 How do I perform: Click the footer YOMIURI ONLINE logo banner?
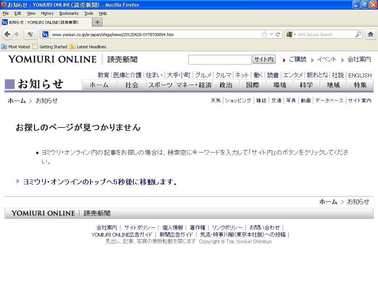[61, 213]
